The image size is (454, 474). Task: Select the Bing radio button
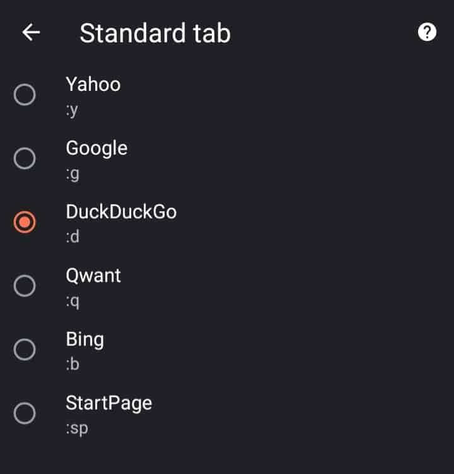(x=25, y=350)
